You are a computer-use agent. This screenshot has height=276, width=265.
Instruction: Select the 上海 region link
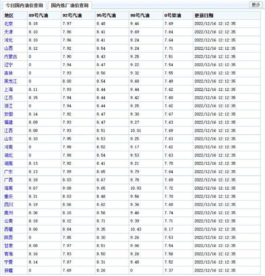coord(8,89)
